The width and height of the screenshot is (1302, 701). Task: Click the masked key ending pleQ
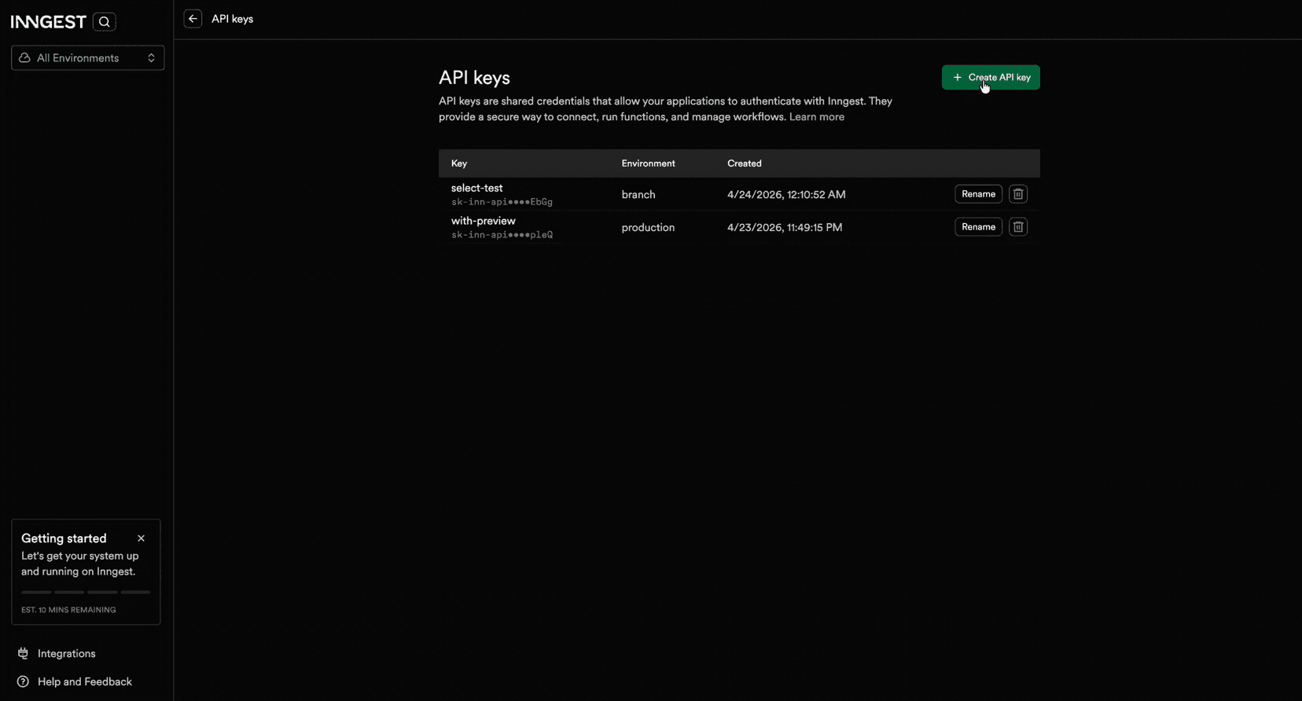[x=502, y=235]
